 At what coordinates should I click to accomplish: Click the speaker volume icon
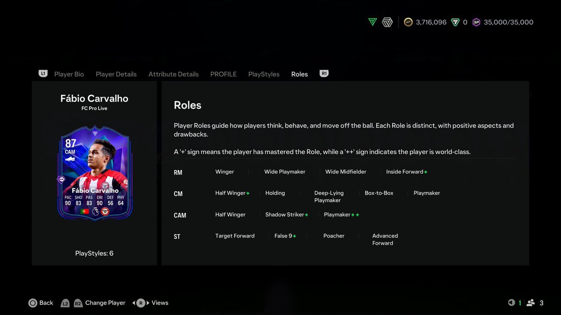[511, 303]
